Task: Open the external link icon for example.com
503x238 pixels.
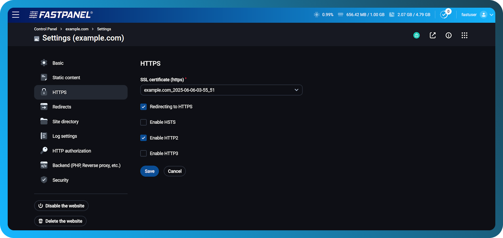Action: click(x=432, y=35)
